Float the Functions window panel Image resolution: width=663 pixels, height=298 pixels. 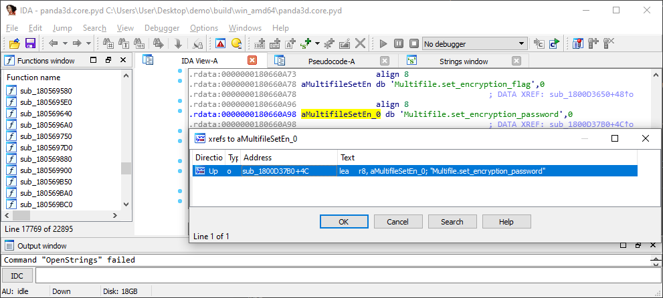[x=108, y=60]
